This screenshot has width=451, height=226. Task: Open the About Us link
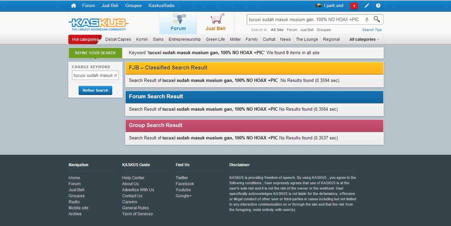tap(130, 184)
